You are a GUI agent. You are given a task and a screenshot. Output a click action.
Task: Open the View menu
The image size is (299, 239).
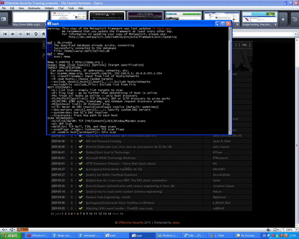click(x=21, y=8)
